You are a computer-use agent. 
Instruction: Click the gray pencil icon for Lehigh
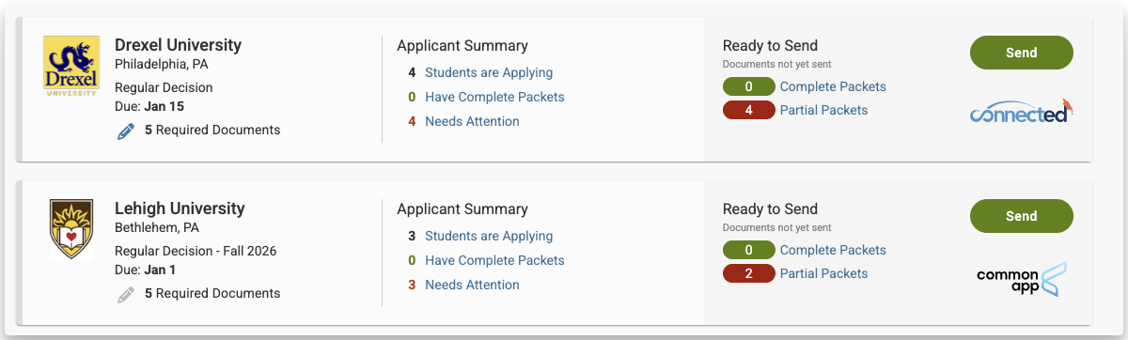[126, 295]
